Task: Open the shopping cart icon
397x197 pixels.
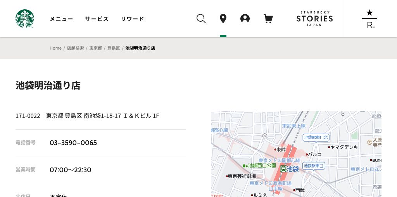Action: [268, 19]
